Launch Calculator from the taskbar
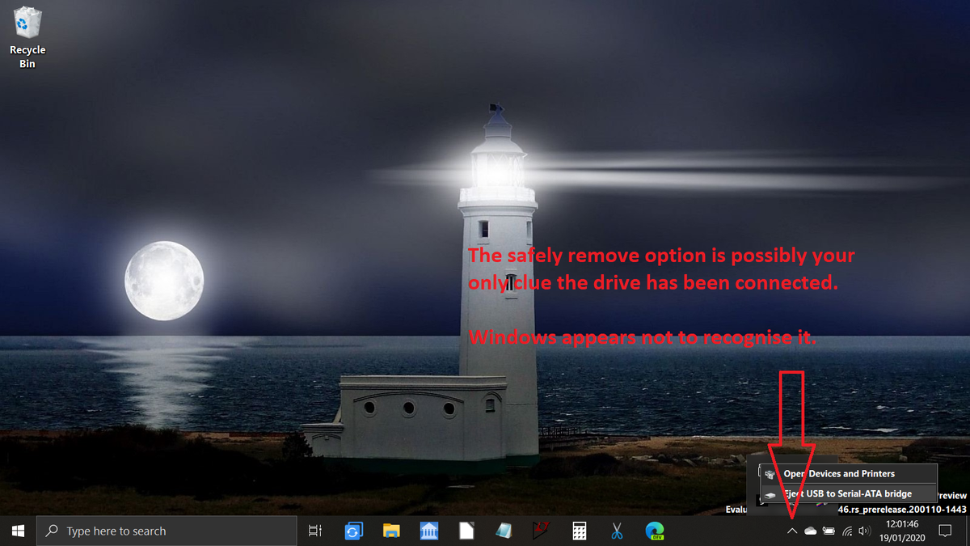This screenshot has width=970, height=546. click(579, 531)
